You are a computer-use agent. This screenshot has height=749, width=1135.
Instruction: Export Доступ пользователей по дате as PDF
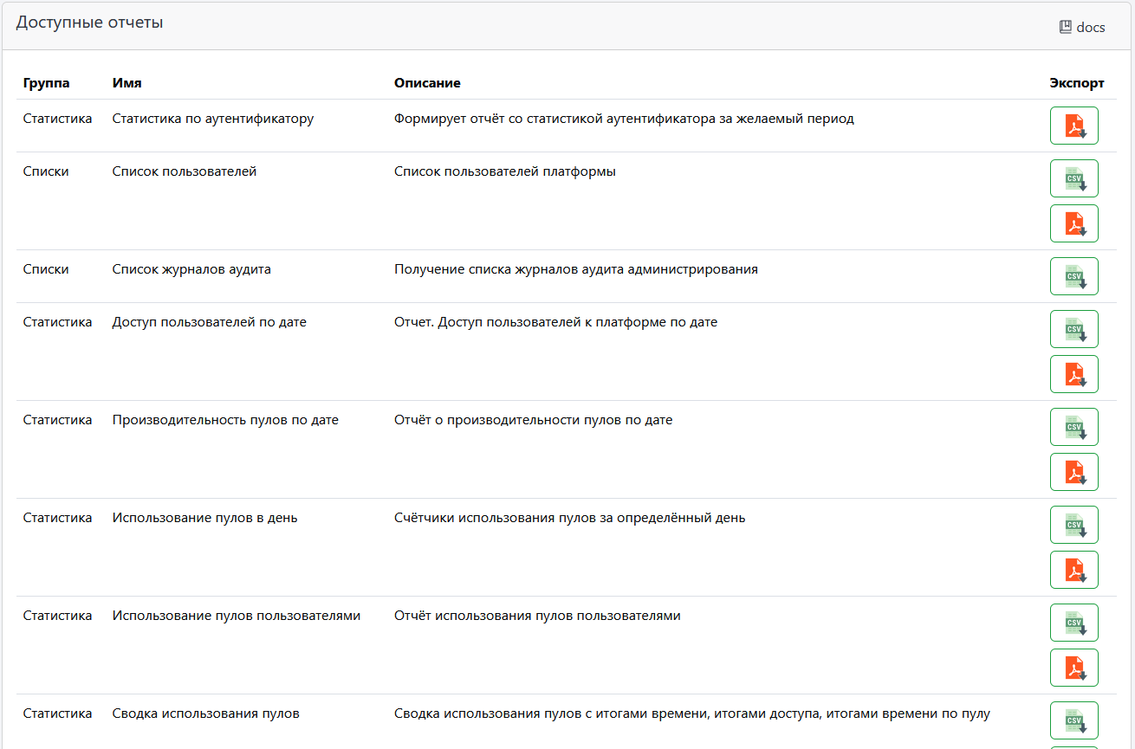pyautogui.click(x=1073, y=374)
